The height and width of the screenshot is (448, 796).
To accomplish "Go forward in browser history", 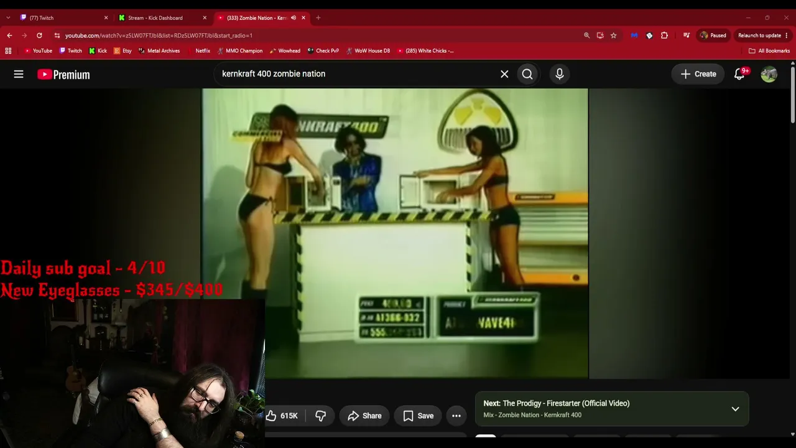I will [x=24, y=35].
